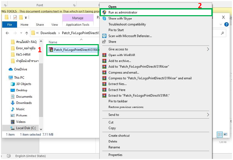The image size is (233, 160).
Task: Switch to large icons view layout
Action: click(225, 135)
